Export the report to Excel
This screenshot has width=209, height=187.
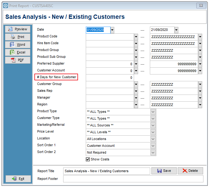(x=18, y=52)
